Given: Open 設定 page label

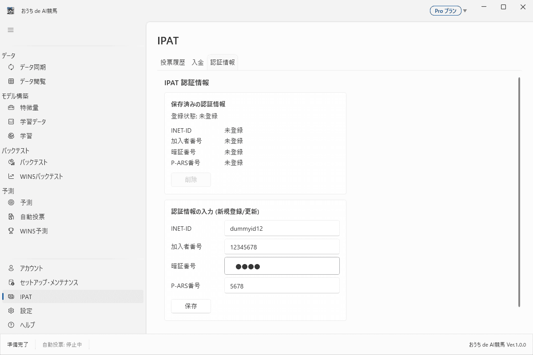Looking at the screenshot, I should tap(26, 311).
